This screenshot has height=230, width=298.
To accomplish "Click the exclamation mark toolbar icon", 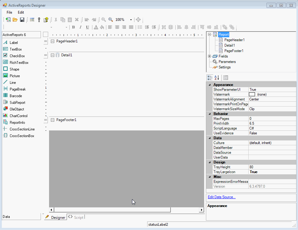I will coord(39,20).
